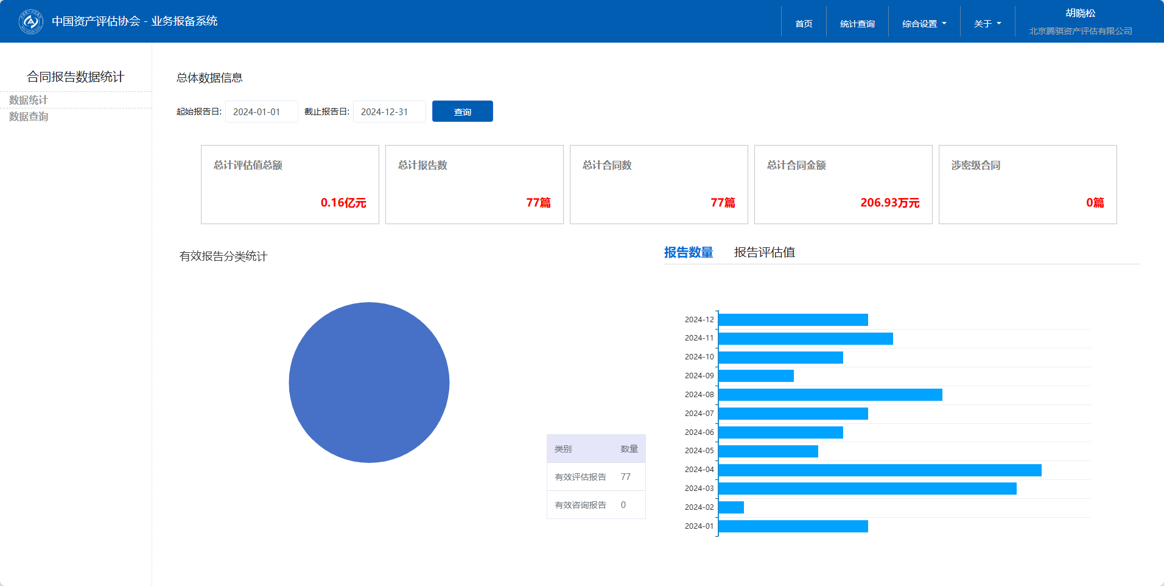
Task: Click the 总计评估值总额 summary card
Action: tap(290, 185)
